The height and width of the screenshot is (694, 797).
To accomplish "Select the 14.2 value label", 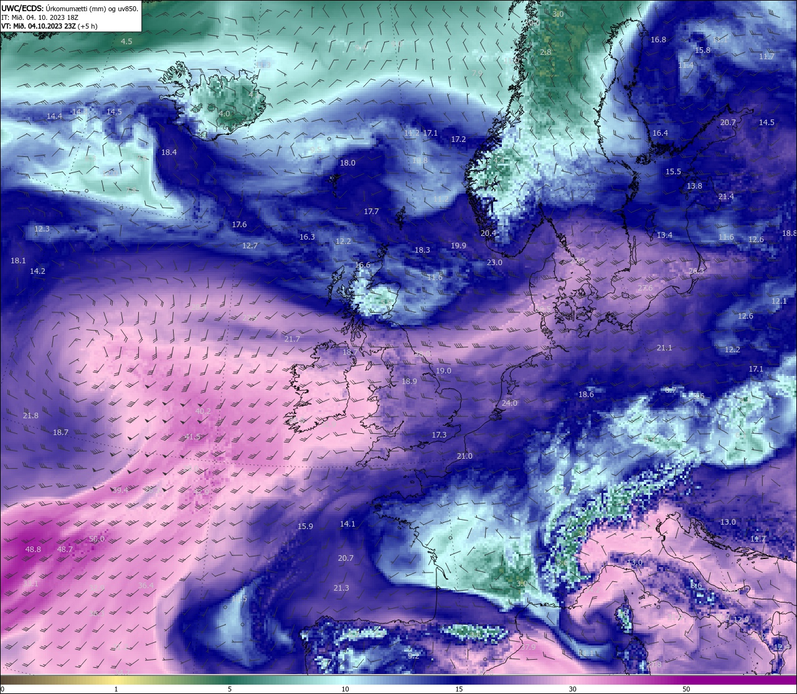I will [37, 271].
